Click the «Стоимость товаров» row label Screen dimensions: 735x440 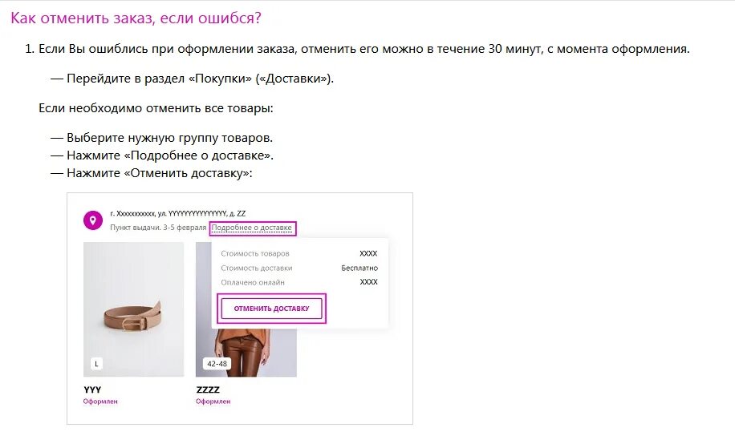(x=255, y=254)
